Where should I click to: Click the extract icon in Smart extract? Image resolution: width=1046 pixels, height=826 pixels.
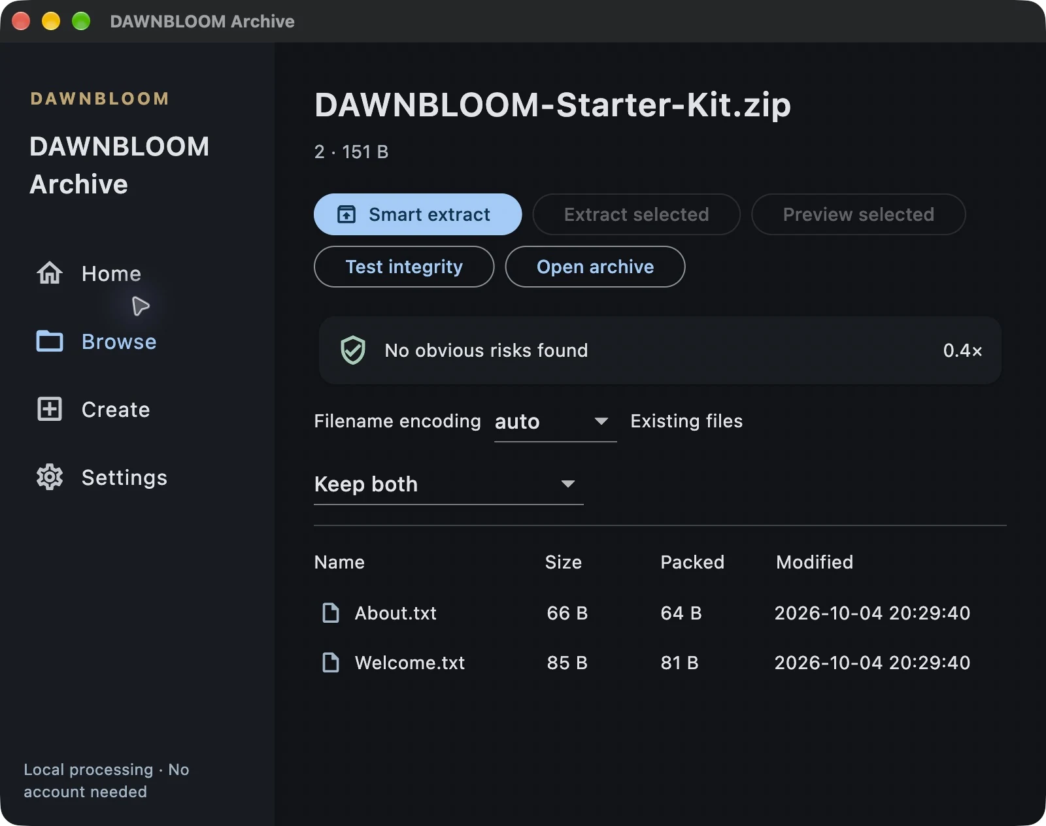[x=346, y=214]
